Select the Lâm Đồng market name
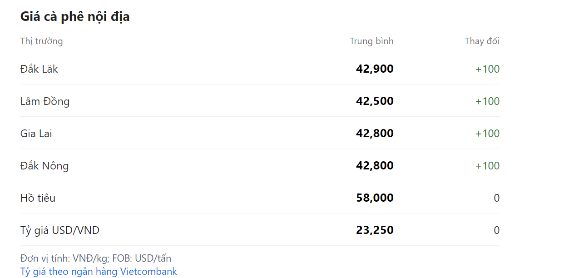Image resolution: width=564 pixels, height=278 pixels. (45, 101)
